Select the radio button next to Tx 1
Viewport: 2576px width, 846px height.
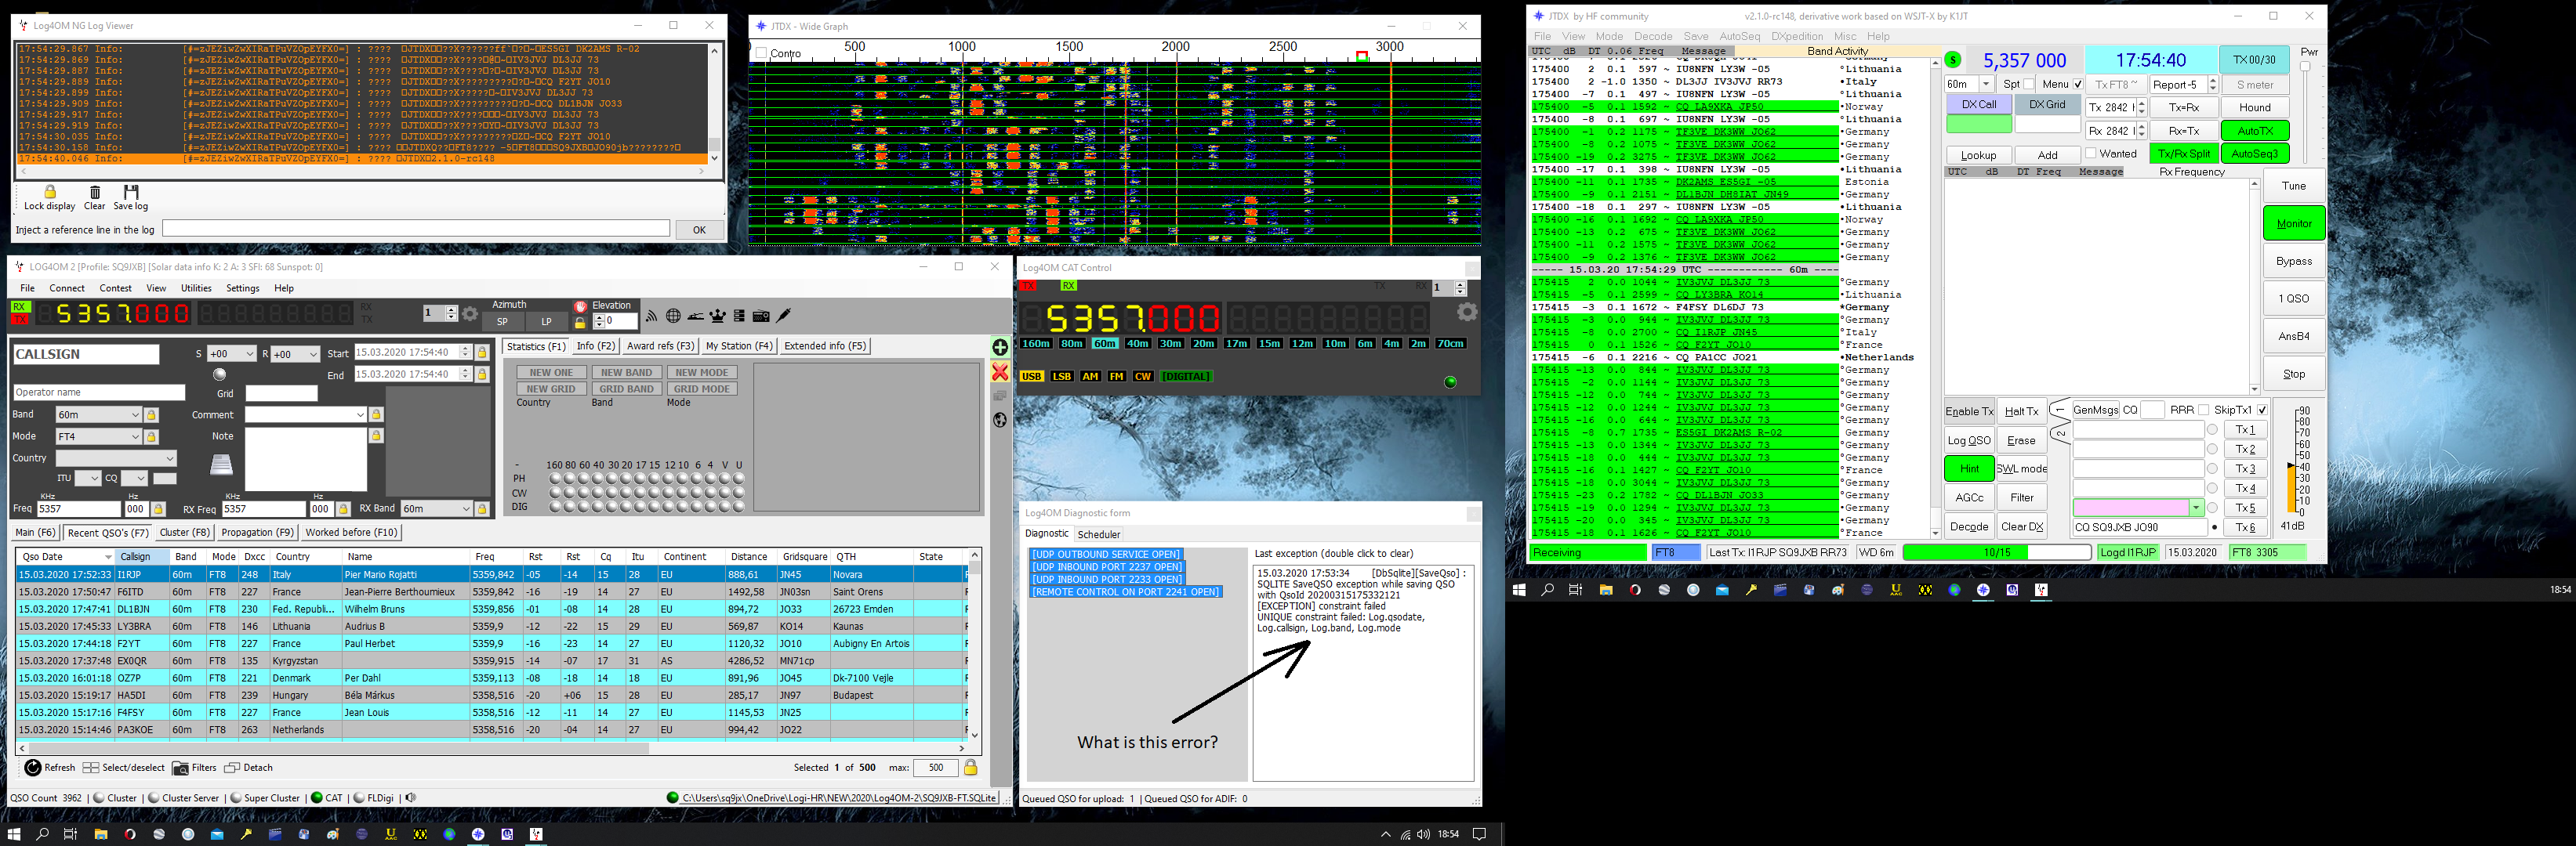point(2212,429)
